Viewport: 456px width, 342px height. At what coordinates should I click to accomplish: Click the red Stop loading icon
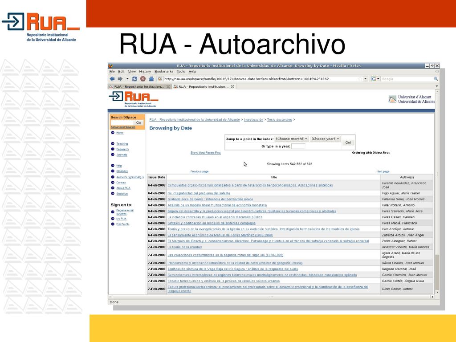tap(143, 79)
